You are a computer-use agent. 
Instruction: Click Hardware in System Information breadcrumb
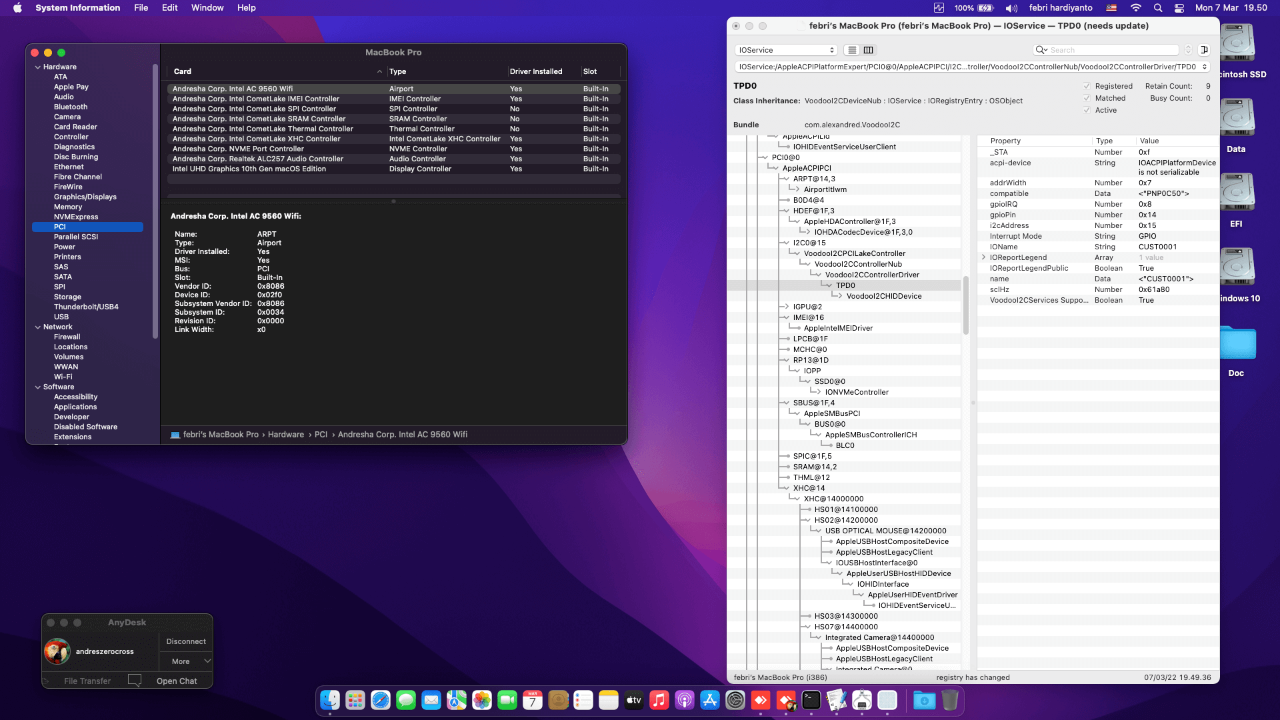pos(286,435)
